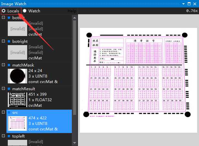This screenshot has width=199, height=146.
Task: Click the answer sheet image in viewer
Action: click(x=138, y=80)
